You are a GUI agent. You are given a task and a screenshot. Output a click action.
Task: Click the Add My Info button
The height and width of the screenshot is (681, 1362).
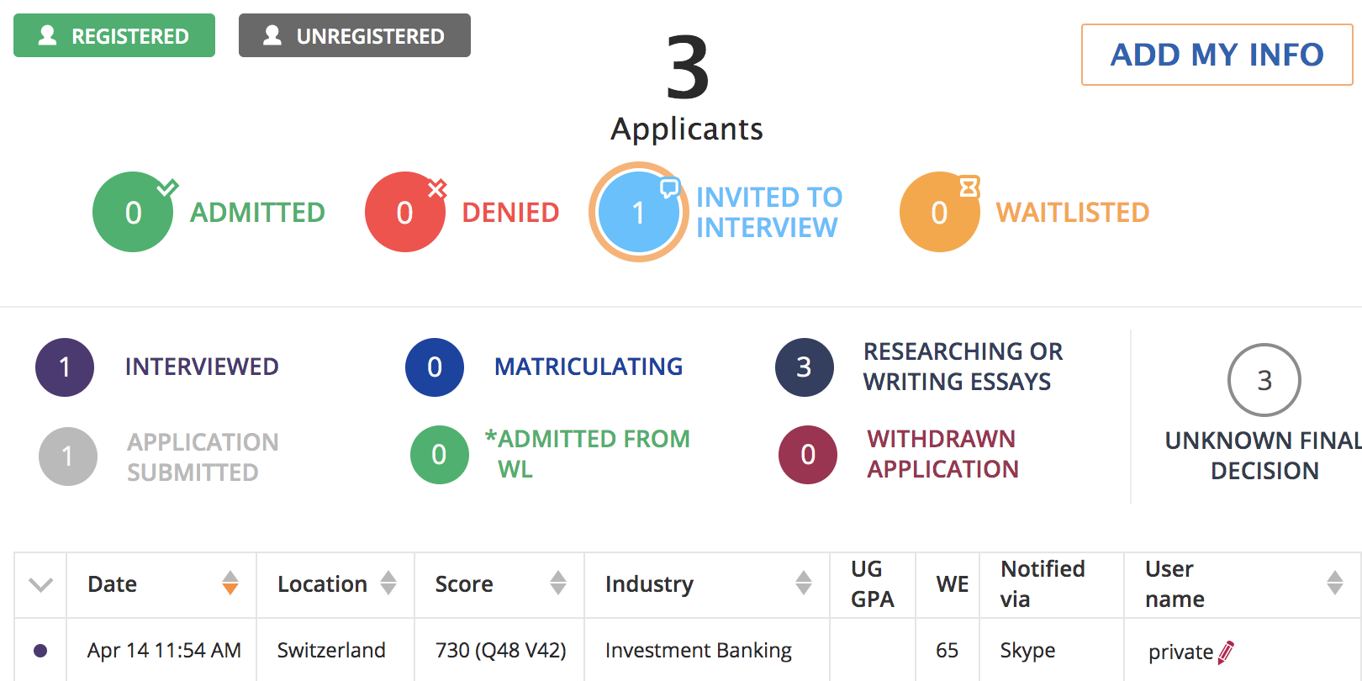tap(1217, 55)
